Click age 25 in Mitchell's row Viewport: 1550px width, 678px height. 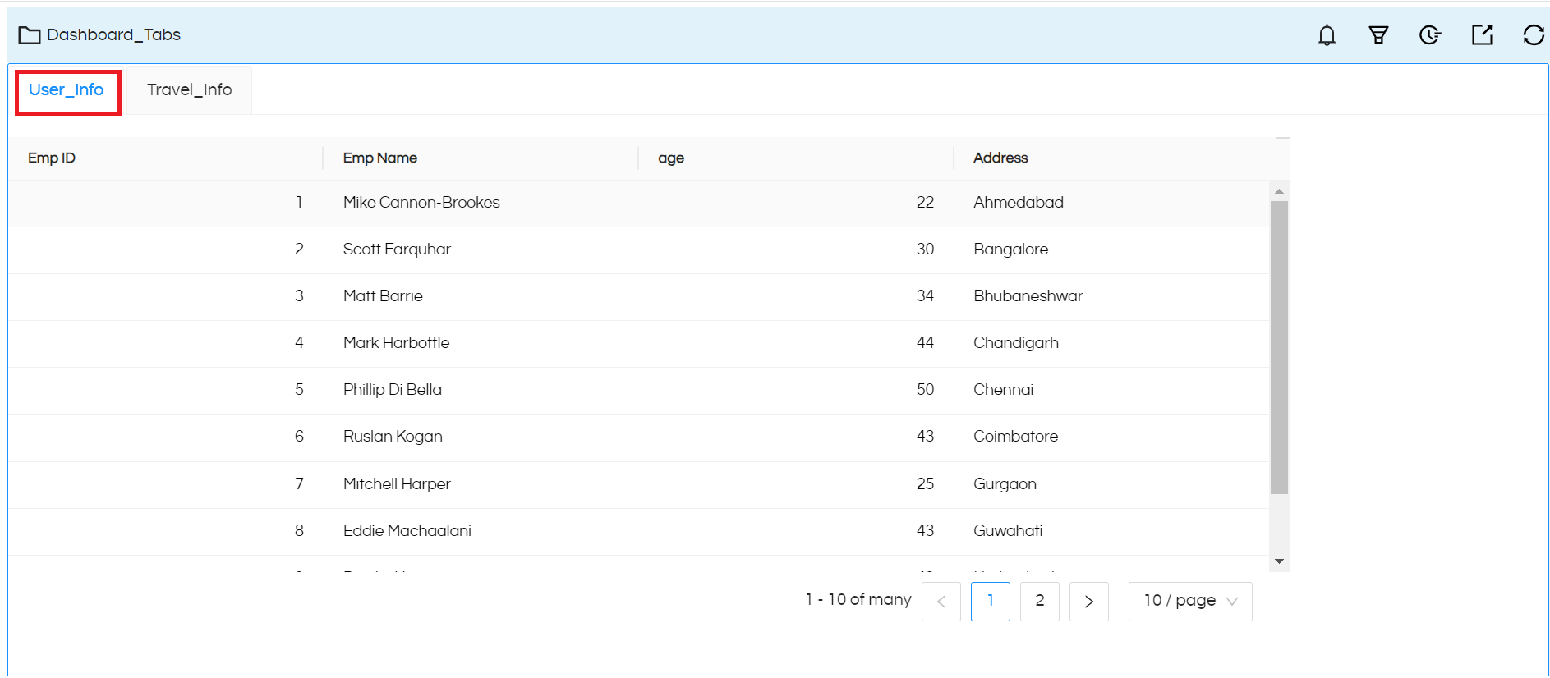[x=796, y=484]
